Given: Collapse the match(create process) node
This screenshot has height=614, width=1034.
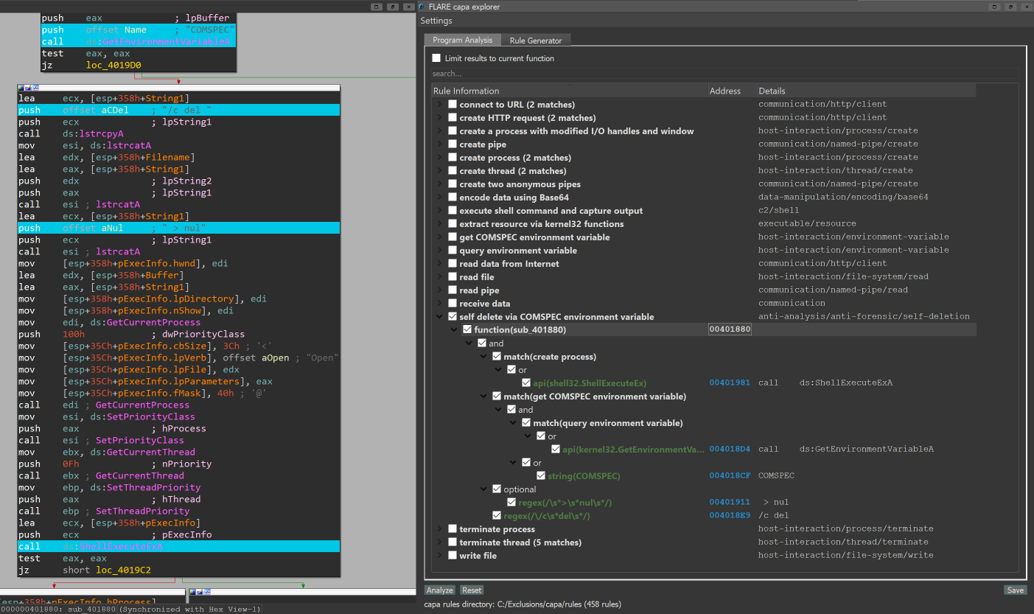Looking at the screenshot, I should pos(484,357).
